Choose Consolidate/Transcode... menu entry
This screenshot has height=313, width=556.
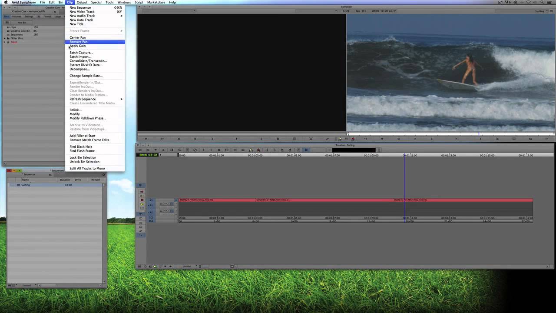pyautogui.click(x=95, y=61)
